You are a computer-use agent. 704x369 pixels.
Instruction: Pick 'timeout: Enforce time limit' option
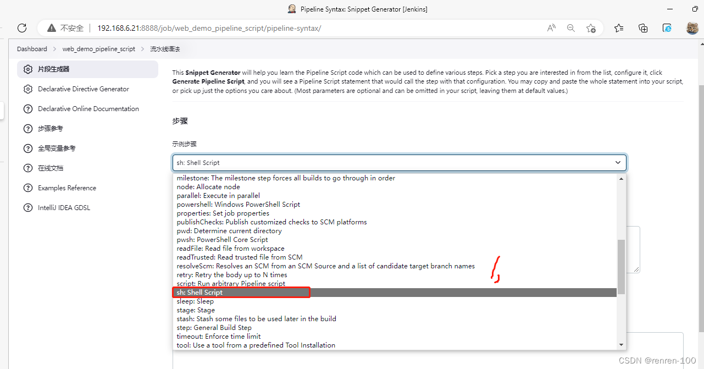point(395,337)
